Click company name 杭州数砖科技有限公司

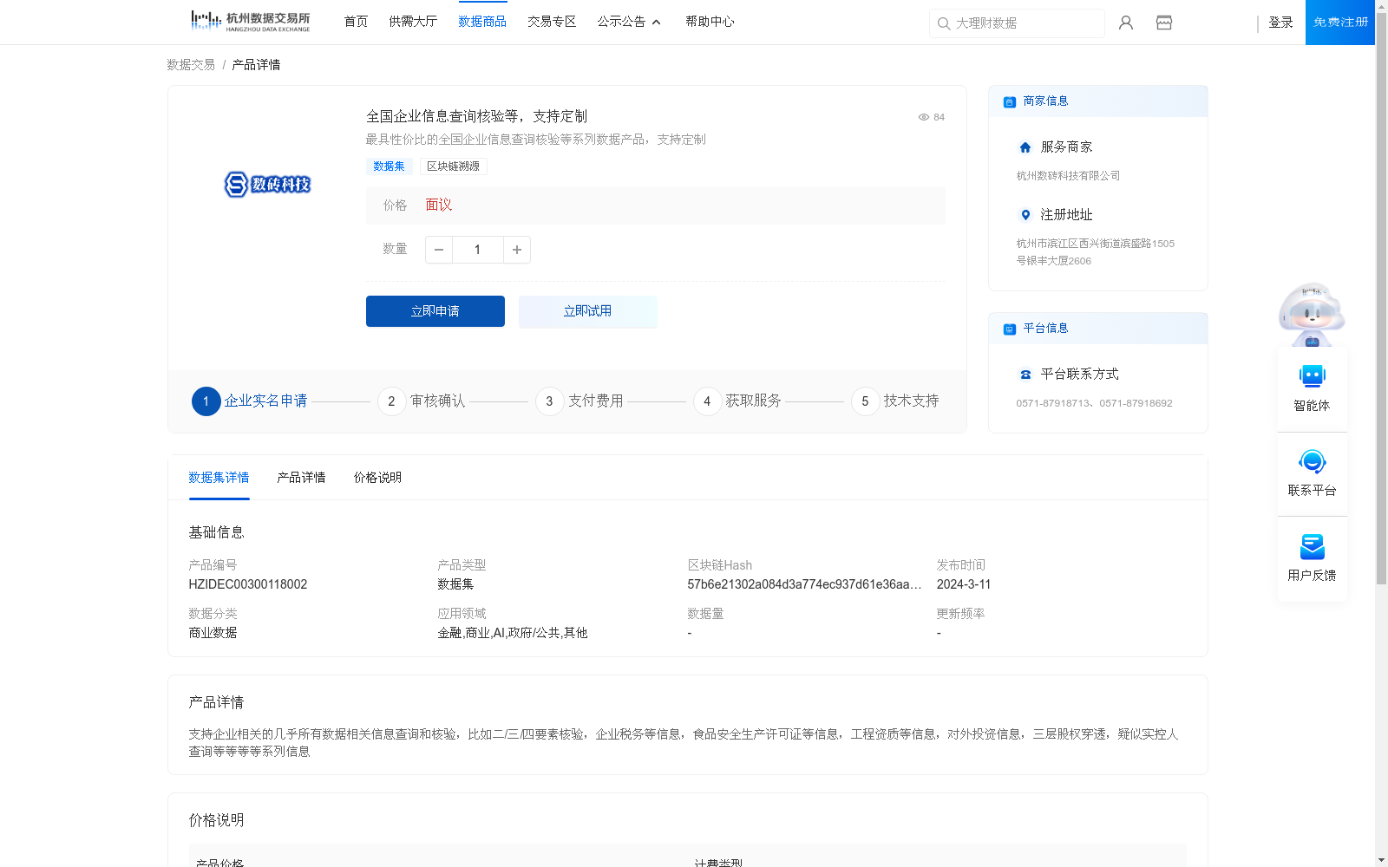click(x=1068, y=176)
